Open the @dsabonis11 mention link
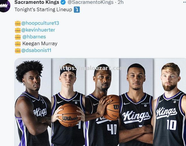 (x=36, y=50)
